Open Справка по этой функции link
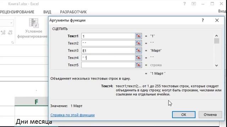 click(x=72, y=115)
